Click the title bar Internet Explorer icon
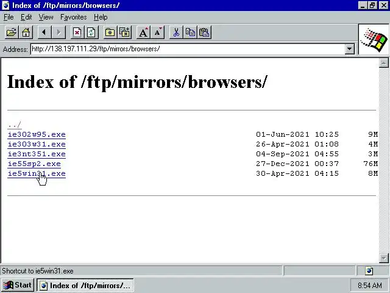 5,5
